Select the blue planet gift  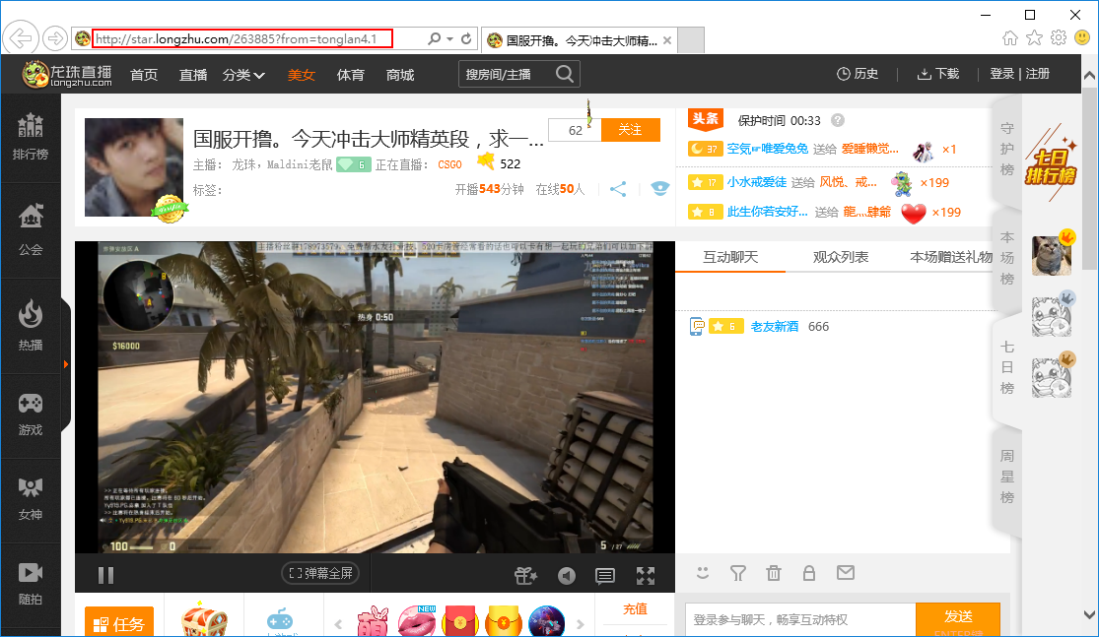pos(547,621)
